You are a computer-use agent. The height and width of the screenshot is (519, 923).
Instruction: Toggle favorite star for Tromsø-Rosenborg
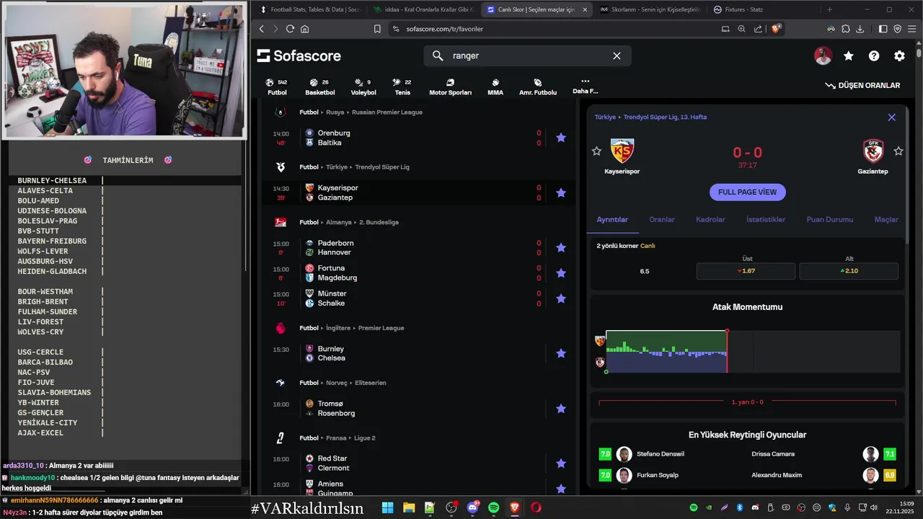(x=561, y=408)
